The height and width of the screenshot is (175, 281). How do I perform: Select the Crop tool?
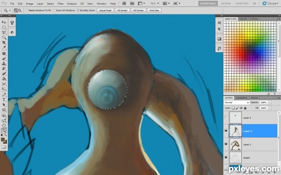(4, 42)
